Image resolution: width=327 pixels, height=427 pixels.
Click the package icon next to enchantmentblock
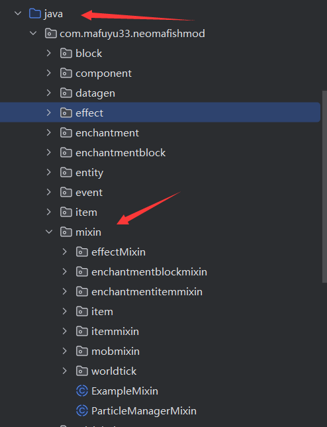(66, 152)
